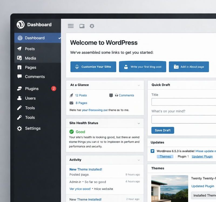Image resolution: width=216 pixels, height=202 pixels.
Task: Click the Media icon in sidebar
Action: (x=19, y=58)
